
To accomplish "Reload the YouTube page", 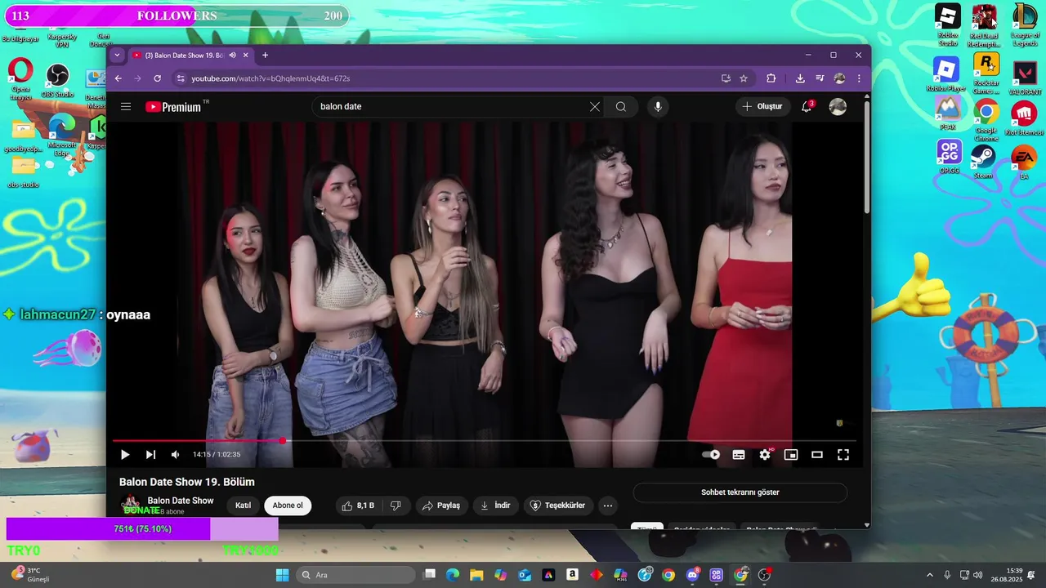I will [x=158, y=78].
